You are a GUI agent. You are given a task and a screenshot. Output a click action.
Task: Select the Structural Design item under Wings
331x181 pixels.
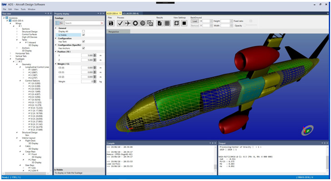(30, 31)
